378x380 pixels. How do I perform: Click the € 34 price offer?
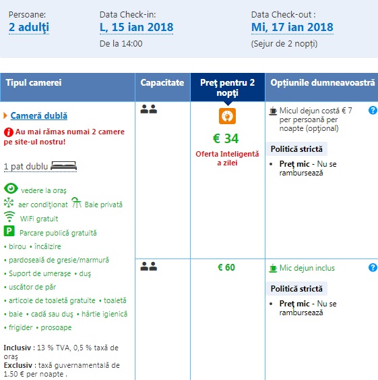click(x=226, y=138)
